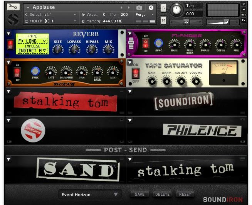The width and height of the screenshot is (252, 205).
Task: Click the Tape Saturator VOLUME knob
Action: [196, 81]
